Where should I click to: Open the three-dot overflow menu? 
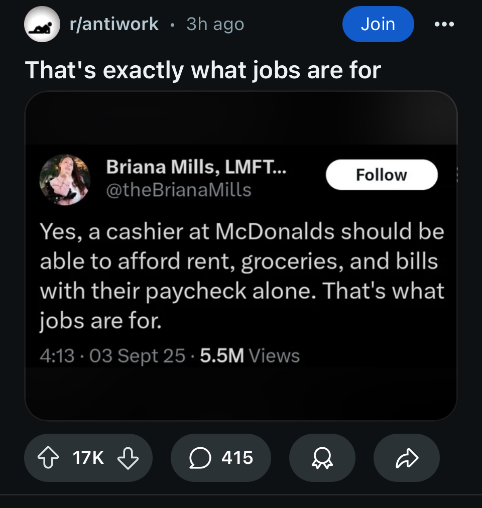(x=445, y=24)
